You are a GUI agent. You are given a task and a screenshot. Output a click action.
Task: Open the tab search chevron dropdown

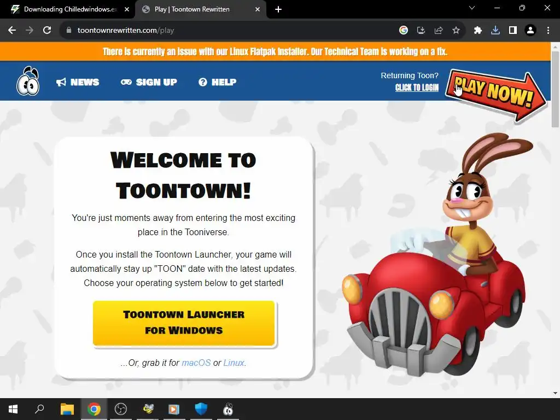pyautogui.click(x=472, y=8)
